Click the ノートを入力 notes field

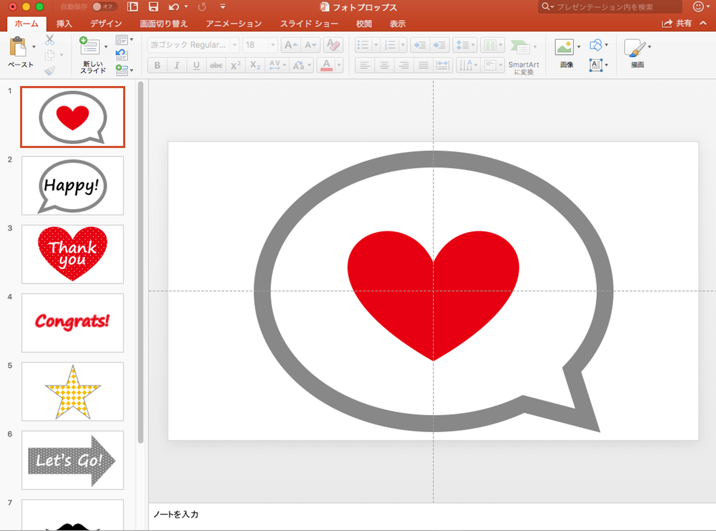[432, 515]
